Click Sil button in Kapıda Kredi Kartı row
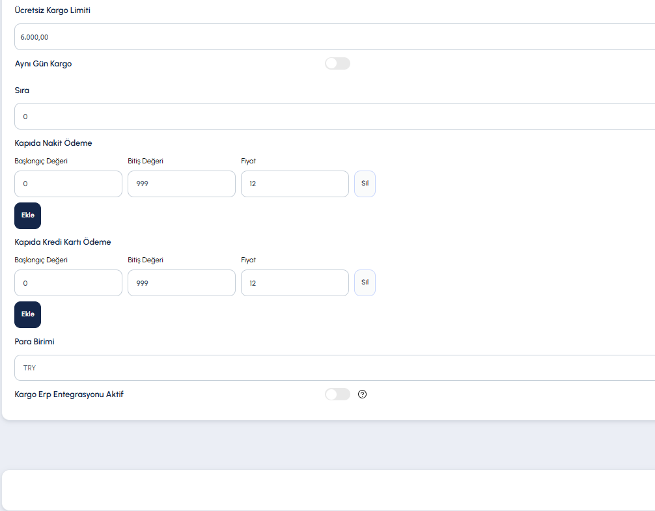Image resolution: width=655 pixels, height=511 pixels. click(365, 283)
